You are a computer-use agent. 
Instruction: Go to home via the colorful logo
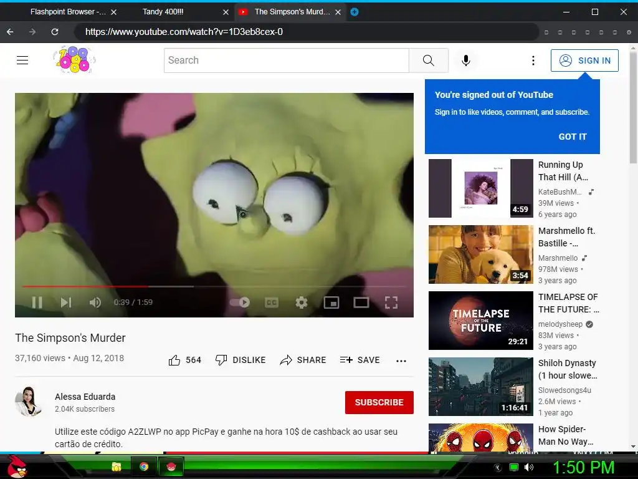coord(74,60)
